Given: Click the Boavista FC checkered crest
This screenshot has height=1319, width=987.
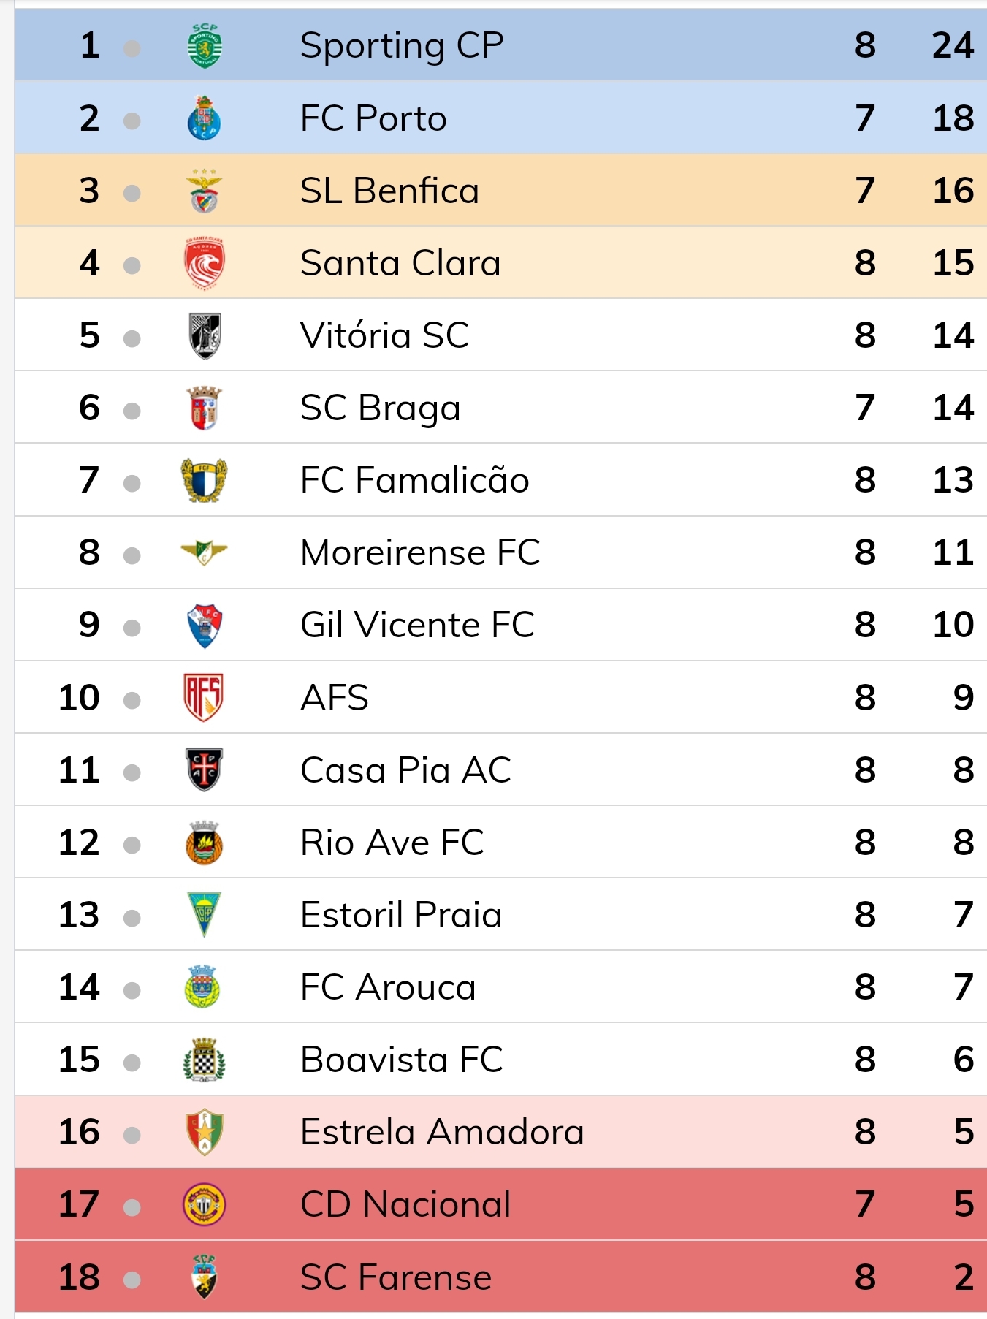Looking at the screenshot, I should coord(205,1060).
